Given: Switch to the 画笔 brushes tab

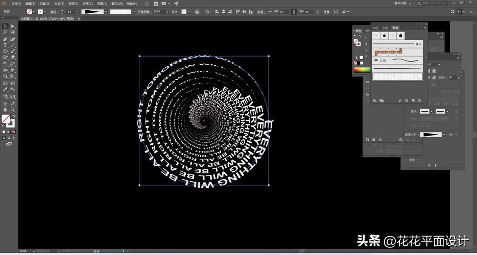Looking at the screenshot, I should [395, 28].
